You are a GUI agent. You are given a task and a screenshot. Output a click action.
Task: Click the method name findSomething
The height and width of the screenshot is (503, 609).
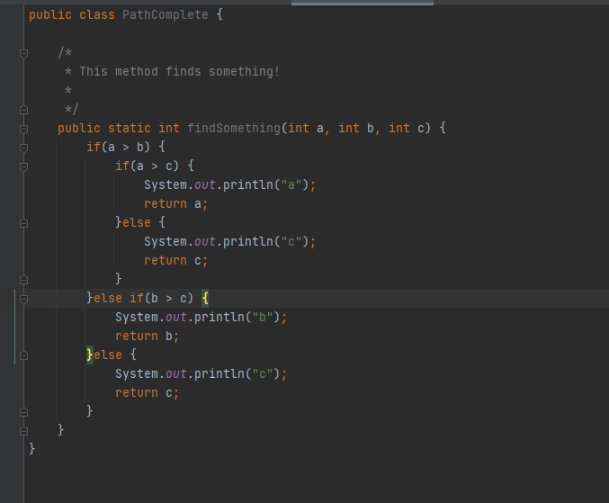click(x=234, y=128)
